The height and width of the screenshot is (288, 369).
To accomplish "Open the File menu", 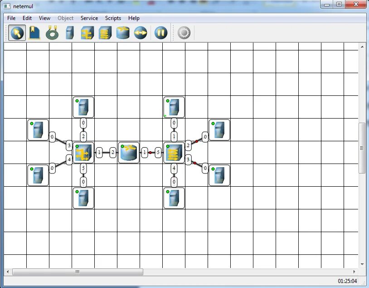I will 11,18.
